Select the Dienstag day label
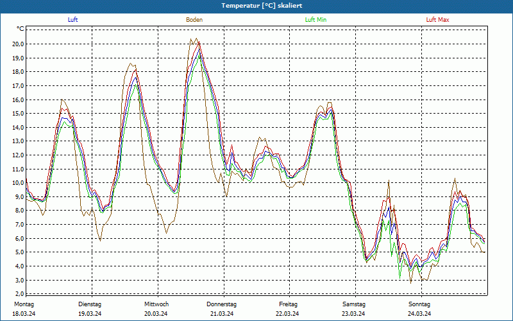513x321 pixels. 90,304
